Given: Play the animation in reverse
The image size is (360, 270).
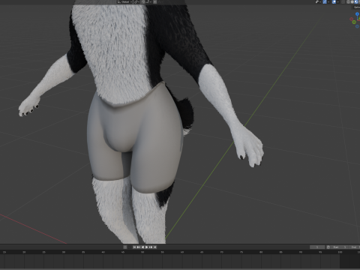Looking at the screenshot, I should tap(142, 247).
